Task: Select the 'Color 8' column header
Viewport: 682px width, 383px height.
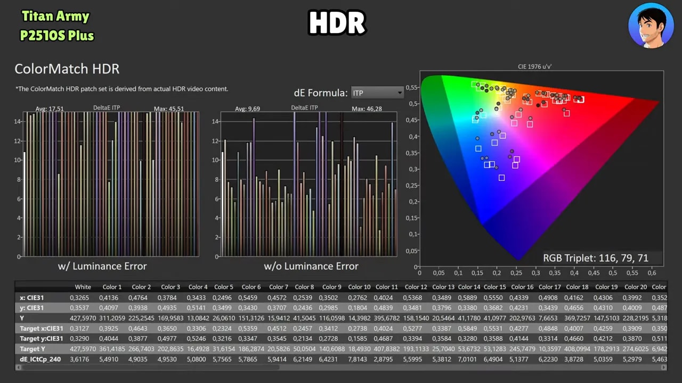Action: [x=305, y=287]
